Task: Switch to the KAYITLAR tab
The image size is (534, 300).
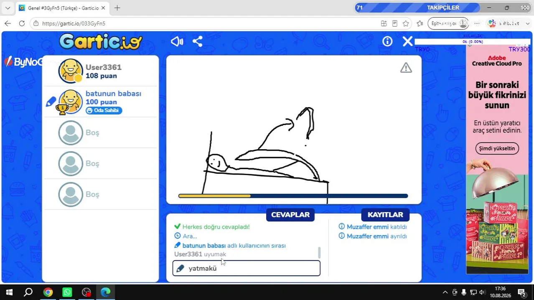Action: point(385,215)
